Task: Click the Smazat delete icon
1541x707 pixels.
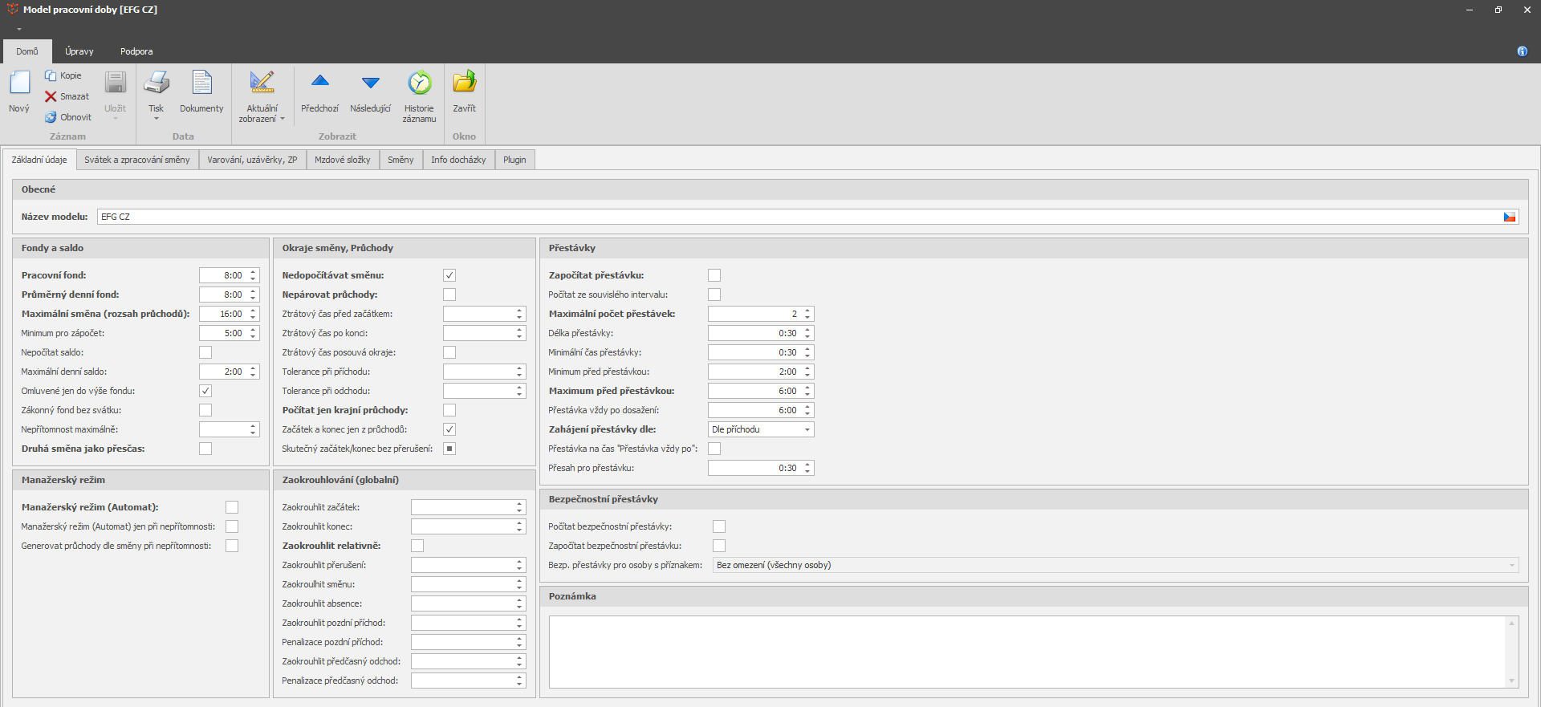Action: click(51, 96)
